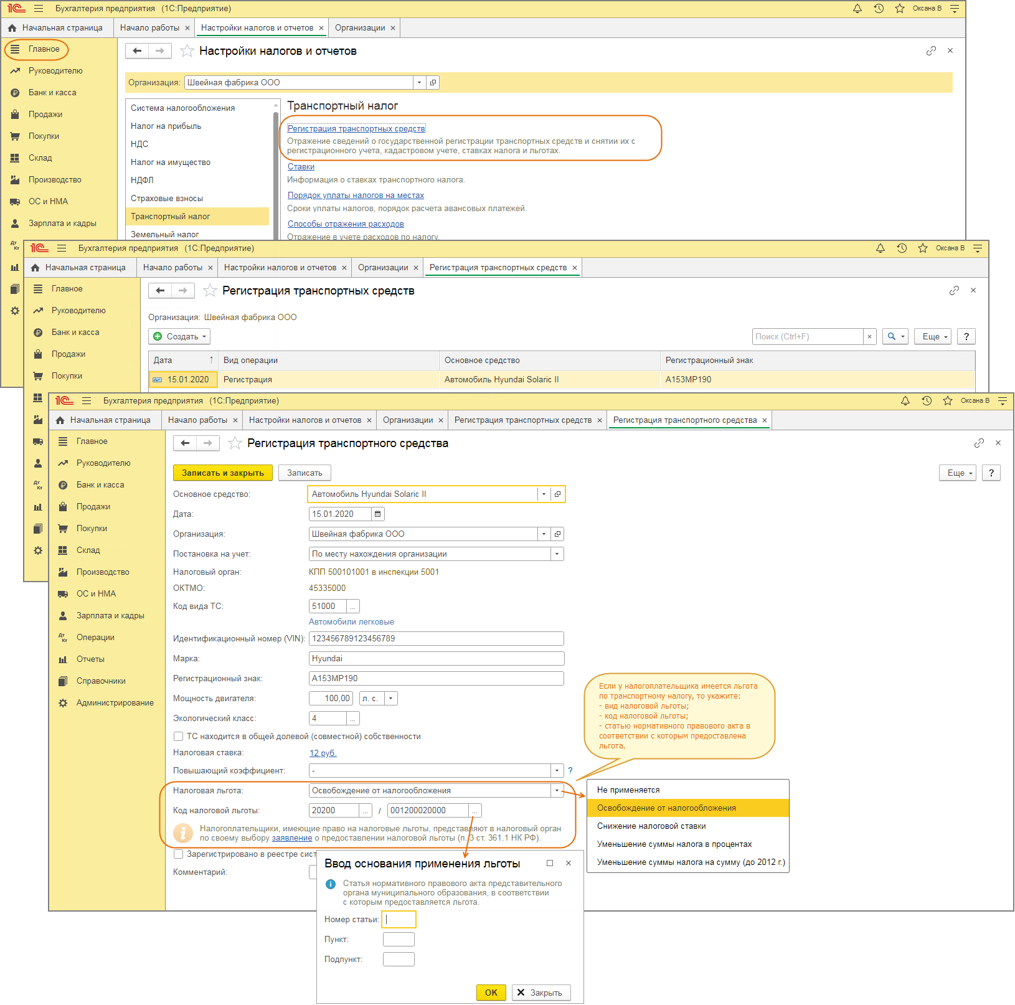Open the main menu hamburger in front window

coord(87,401)
